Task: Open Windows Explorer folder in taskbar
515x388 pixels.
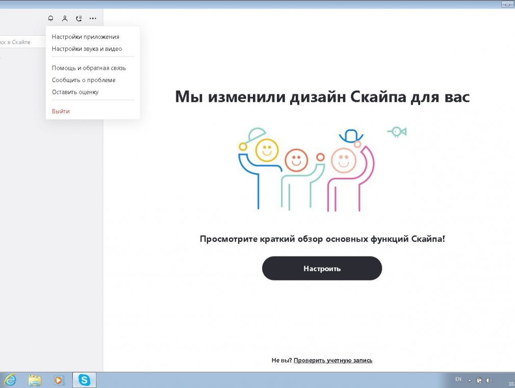Action: click(x=35, y=380)
